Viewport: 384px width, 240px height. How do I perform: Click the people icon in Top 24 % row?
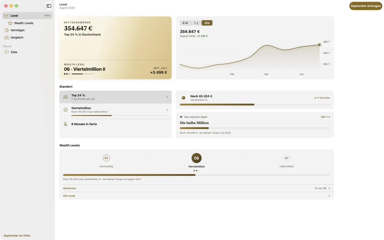[65, 97]
